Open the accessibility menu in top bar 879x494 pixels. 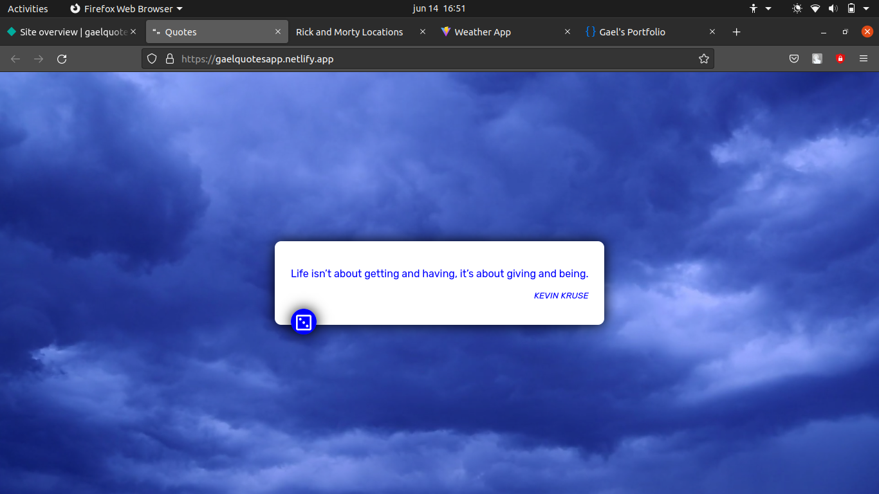click(754, 9)
